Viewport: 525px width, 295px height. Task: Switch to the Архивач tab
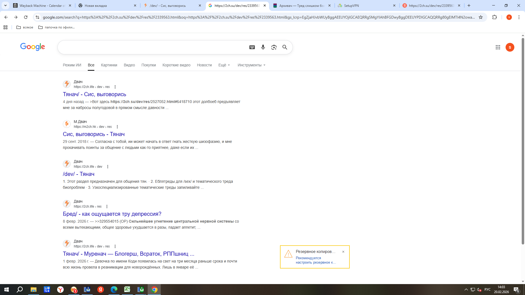302,5
